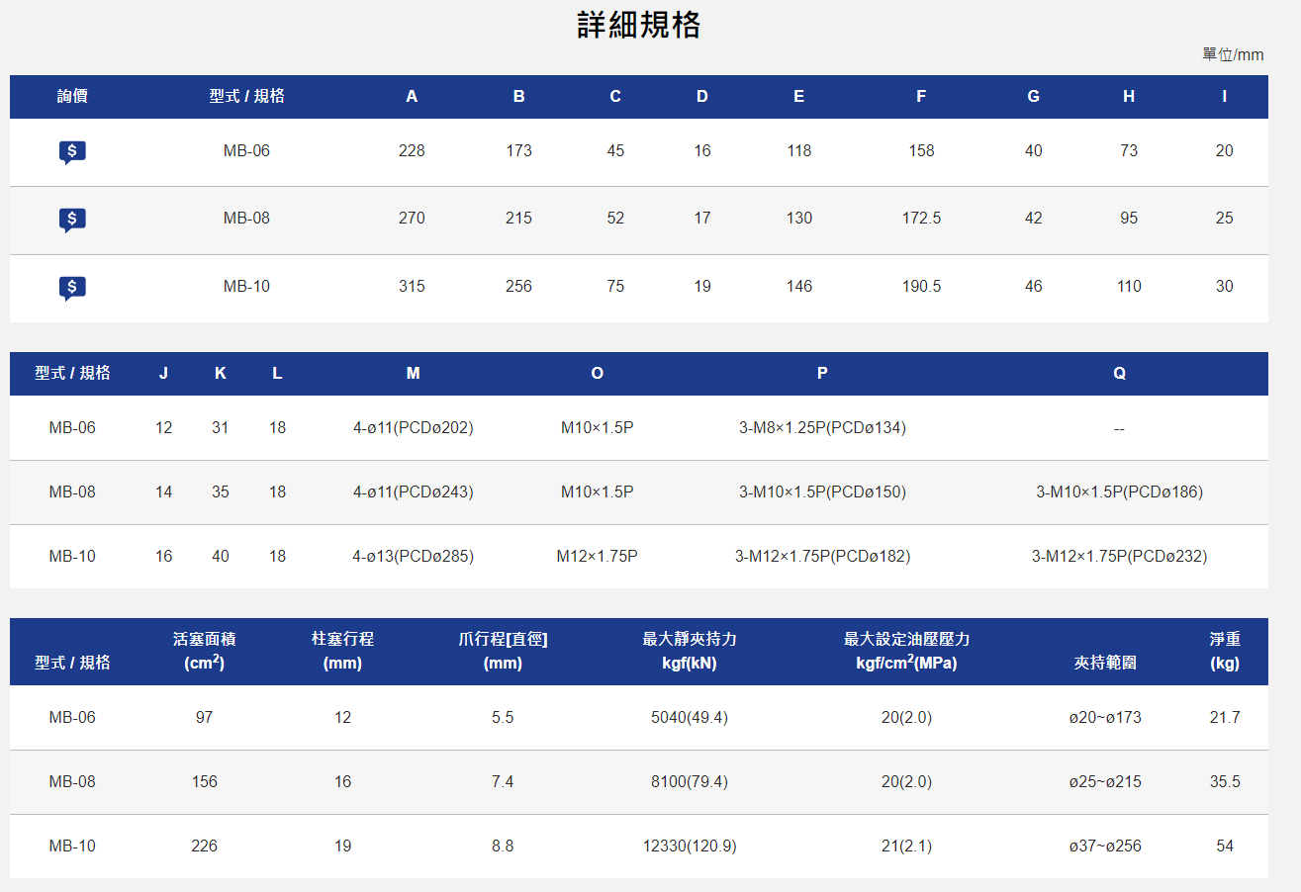Select the 172.5 value in column F

[x=921, y=219]
